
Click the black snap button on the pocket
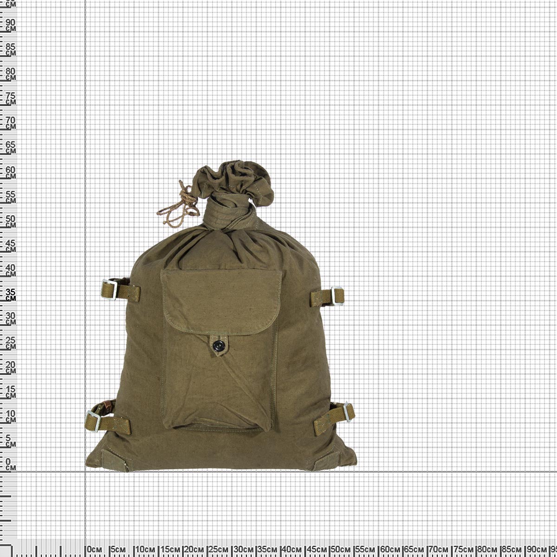pyautogui.click(x=217, y=344)
